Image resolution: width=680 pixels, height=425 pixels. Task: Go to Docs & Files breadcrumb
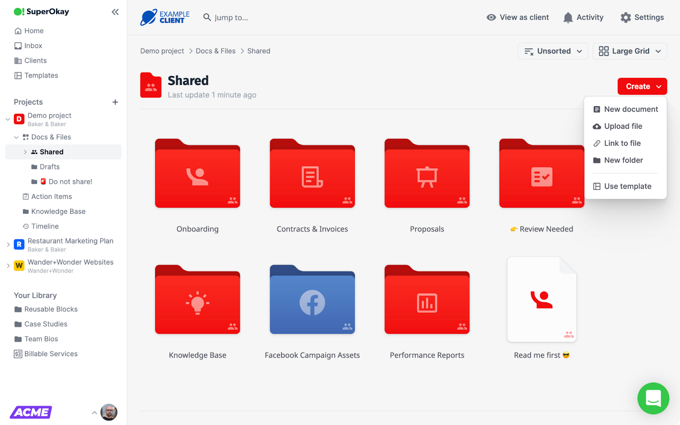[215, 51]
